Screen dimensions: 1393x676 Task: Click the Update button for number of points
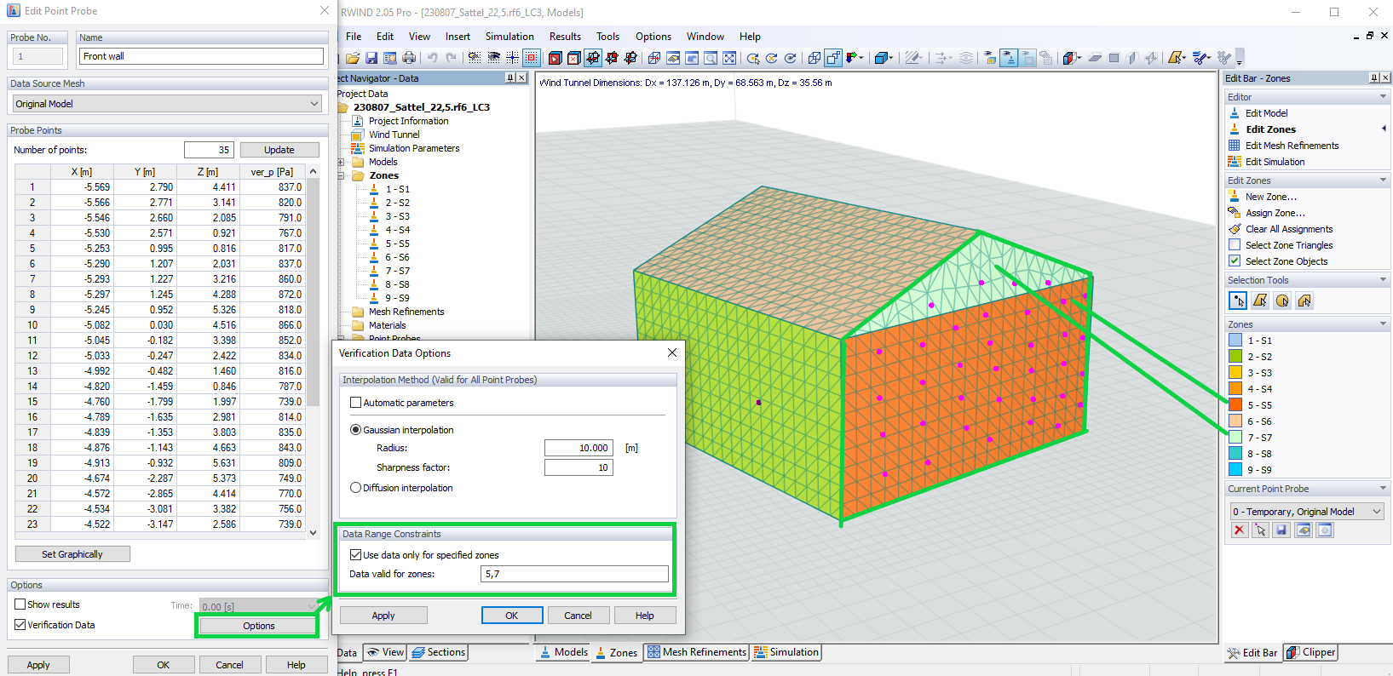click(279, 150)
